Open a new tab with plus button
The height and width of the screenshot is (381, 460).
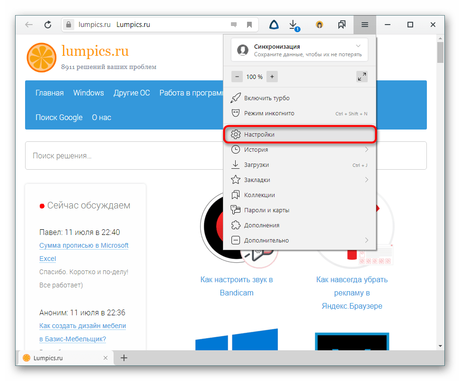[124, 358]
